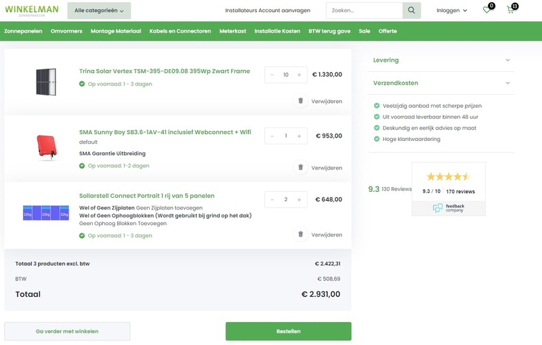Screen dimensions: 542x345
Task: Increase SMA Sunny Boy quantity
Action: click(299, 136)
